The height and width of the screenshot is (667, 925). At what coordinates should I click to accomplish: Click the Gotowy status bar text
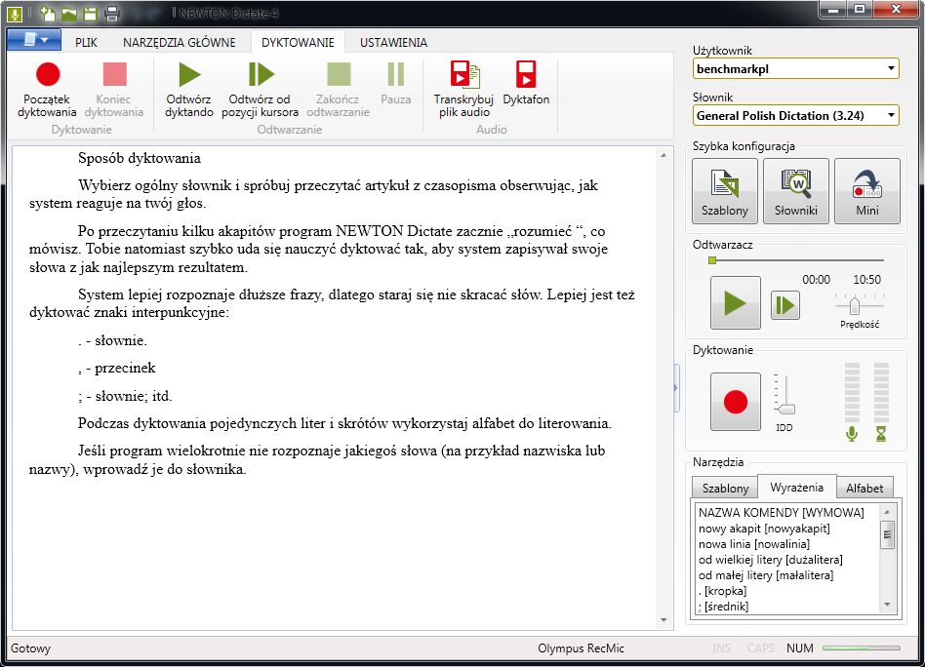pos(30,648)
